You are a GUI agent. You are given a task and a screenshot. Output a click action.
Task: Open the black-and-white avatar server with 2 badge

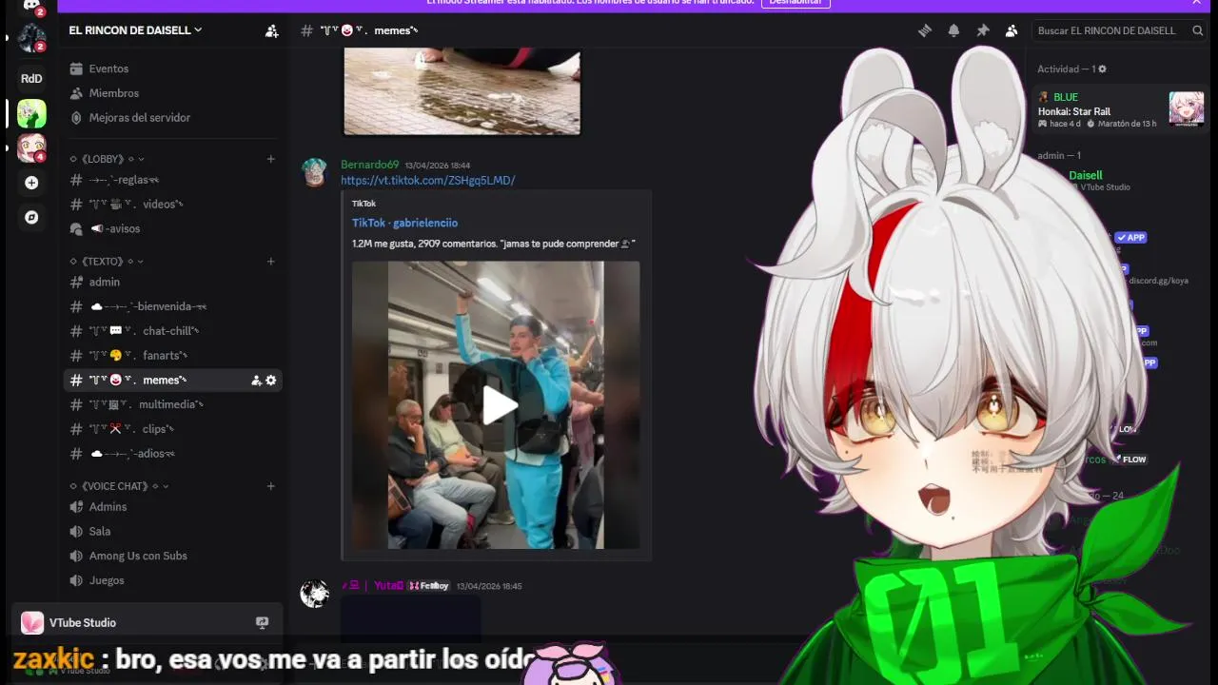[31, 38]
